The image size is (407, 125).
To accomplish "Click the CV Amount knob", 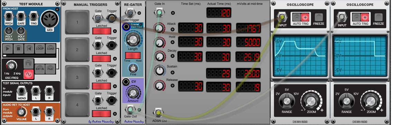I will 133,93.
